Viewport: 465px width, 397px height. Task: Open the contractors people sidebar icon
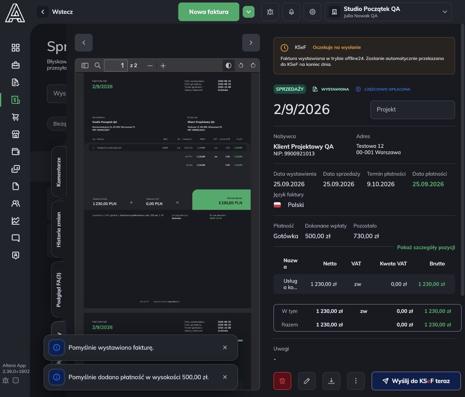tap(15, 204)
